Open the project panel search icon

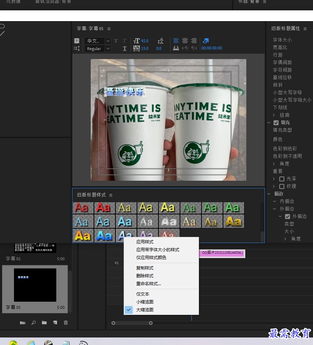(33, 323)
